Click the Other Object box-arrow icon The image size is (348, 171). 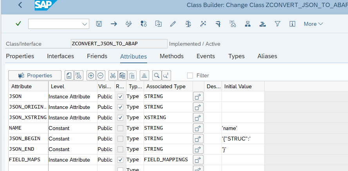point(159,24)
